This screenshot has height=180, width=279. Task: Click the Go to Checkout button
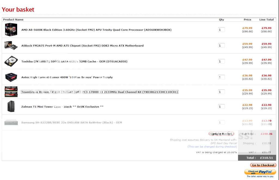(x=263, y=165)
